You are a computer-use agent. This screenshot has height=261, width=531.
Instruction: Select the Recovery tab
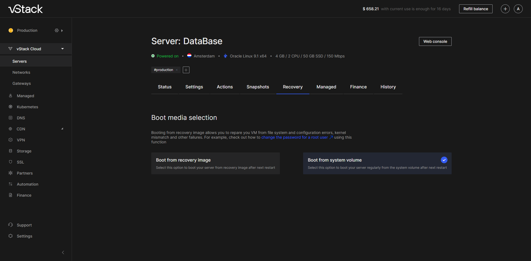pos(293,87)
